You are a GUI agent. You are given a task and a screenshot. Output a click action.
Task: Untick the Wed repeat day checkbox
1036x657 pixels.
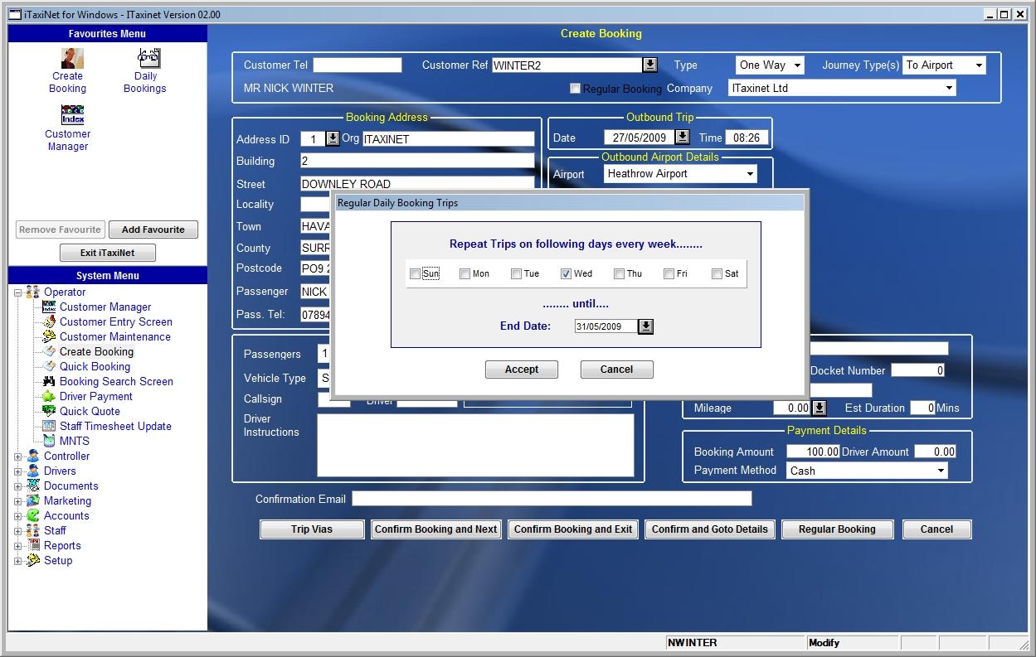point(566,274)
